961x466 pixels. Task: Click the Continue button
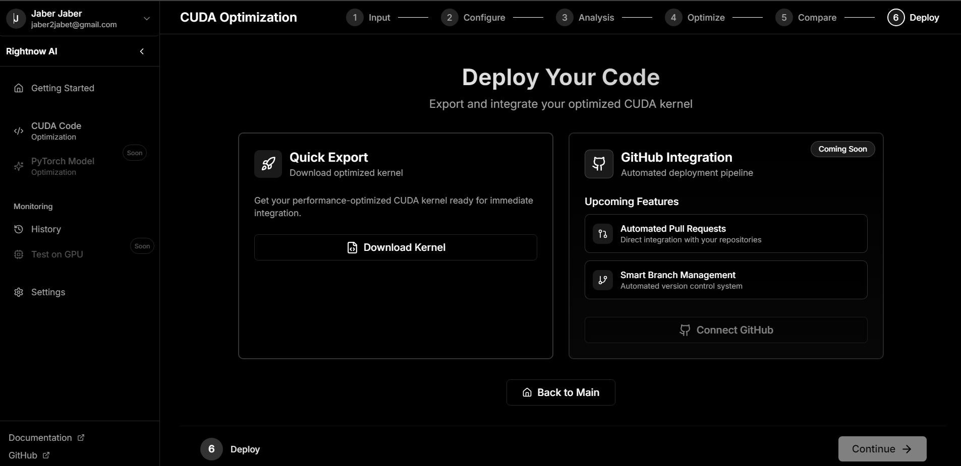click(x=882, y=449)
